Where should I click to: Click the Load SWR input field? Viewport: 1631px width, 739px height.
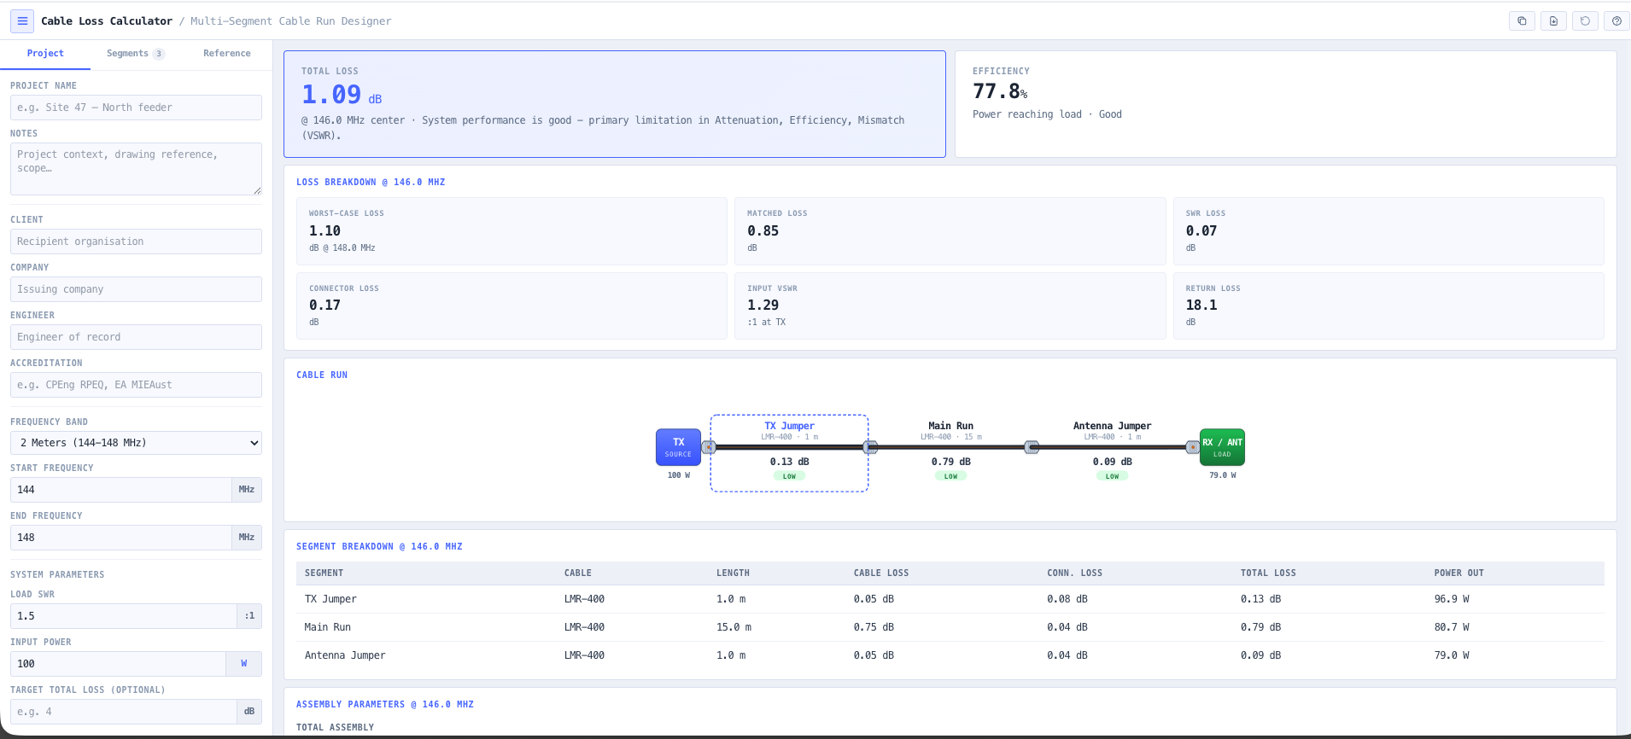tap(124, 616)
